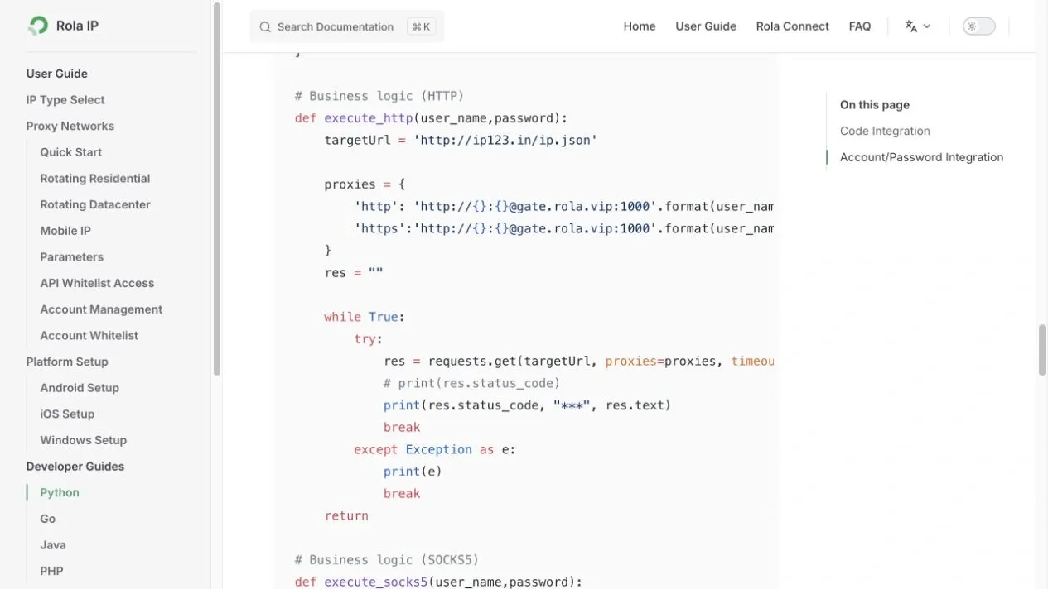This screenshot has width=1048, height=589.
Task: Expand the language selector chevron
Action: (927, 26)
